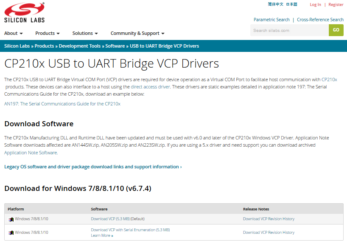Click the Release Notes column header
The image size is (347, 247).
256,209
